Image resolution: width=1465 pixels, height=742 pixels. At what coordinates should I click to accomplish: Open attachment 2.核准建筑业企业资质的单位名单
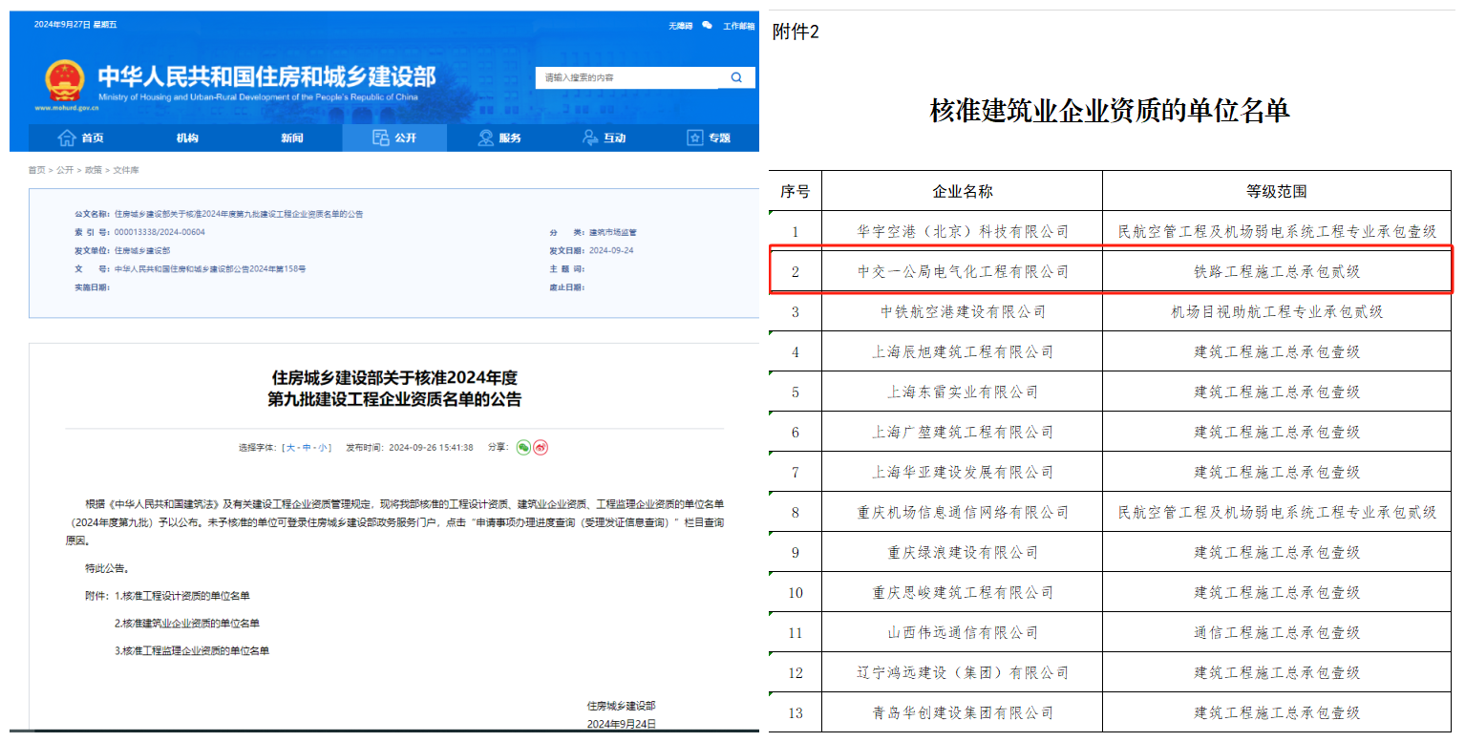coord(187,624)
